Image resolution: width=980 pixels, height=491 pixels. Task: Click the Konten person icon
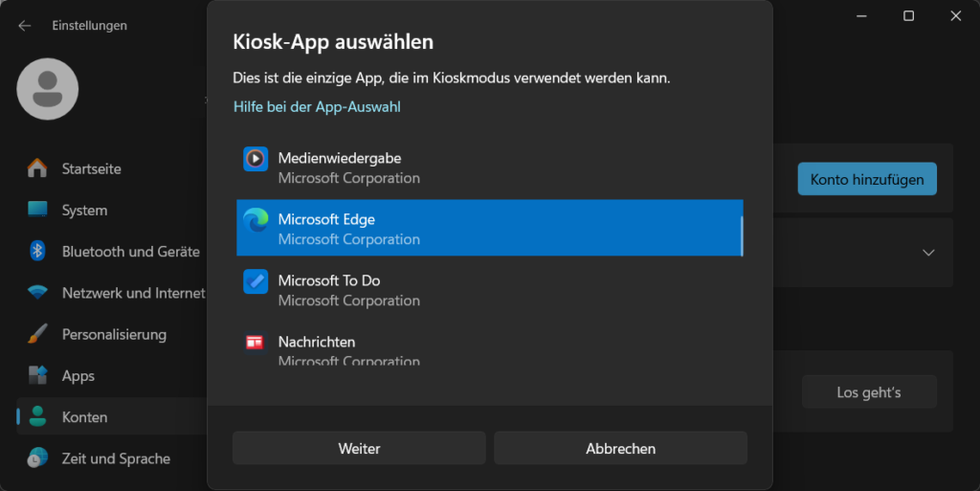tap(37, 416)
